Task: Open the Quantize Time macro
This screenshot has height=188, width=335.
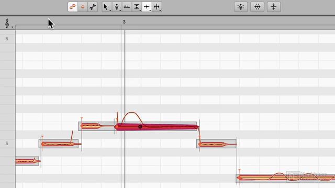Action: point(257,7)
